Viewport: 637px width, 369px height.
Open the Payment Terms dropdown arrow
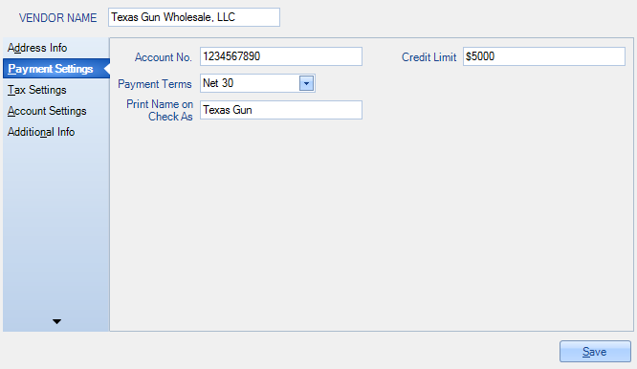click(306, 83)
